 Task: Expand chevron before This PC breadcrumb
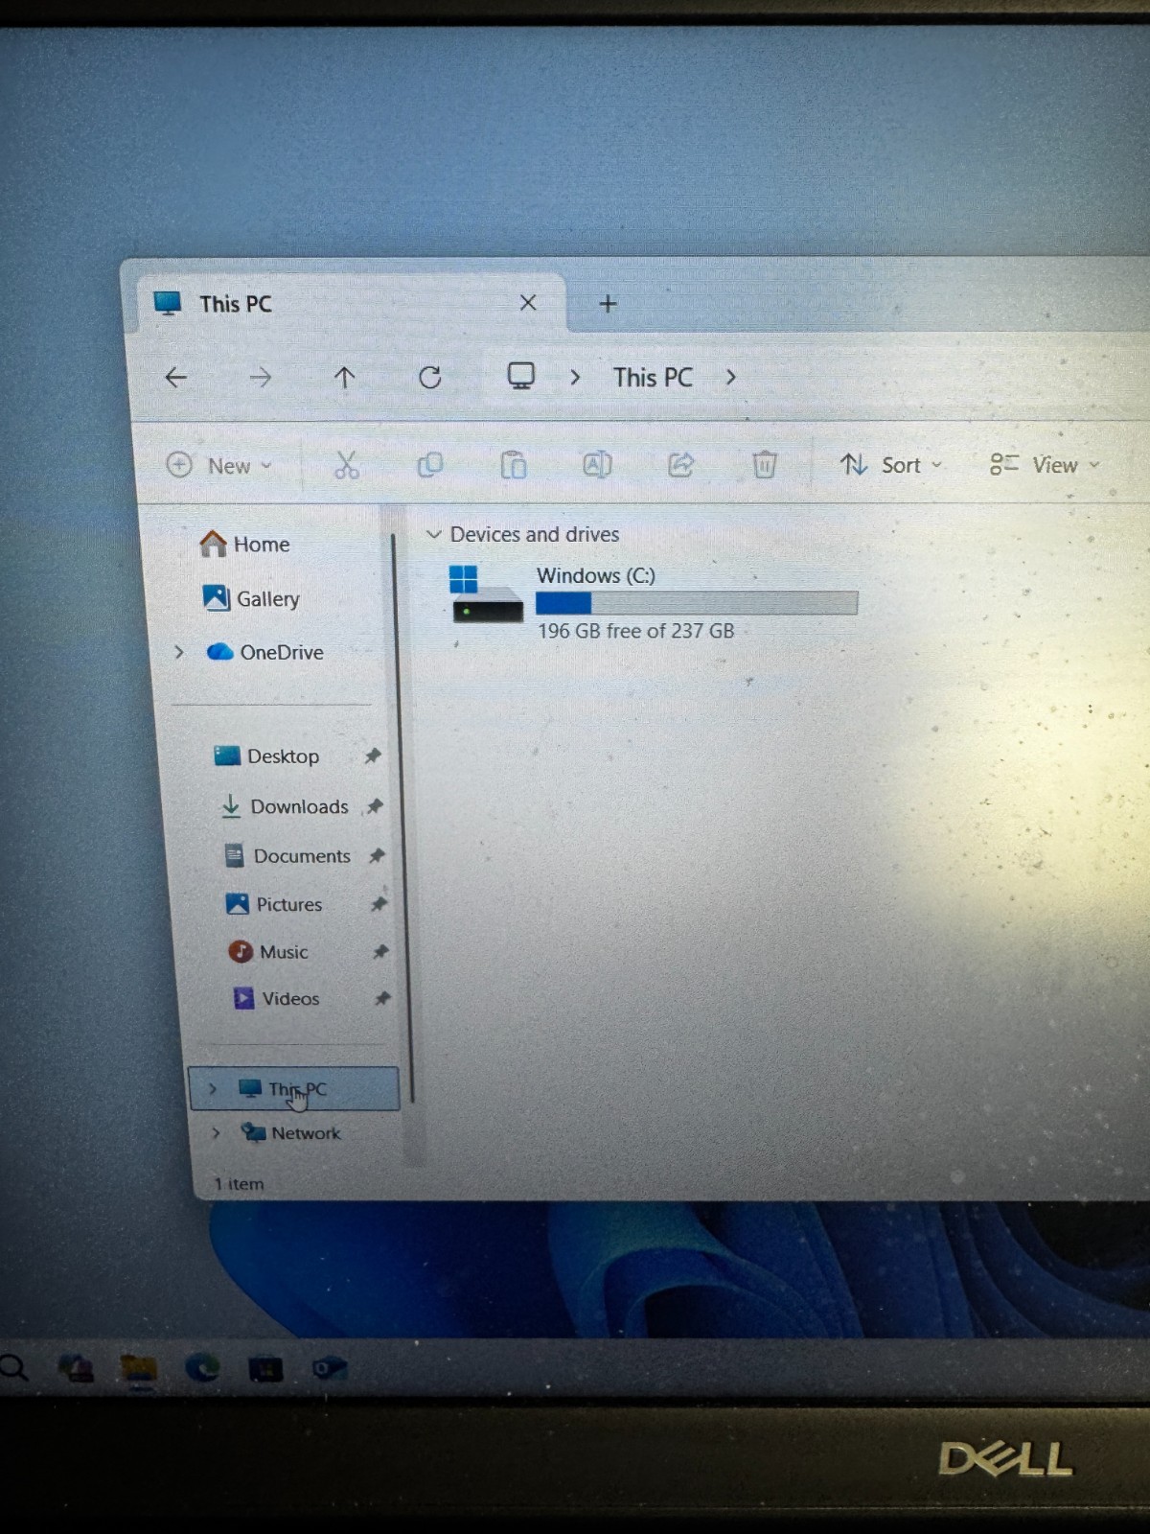[x=575, y=378]
